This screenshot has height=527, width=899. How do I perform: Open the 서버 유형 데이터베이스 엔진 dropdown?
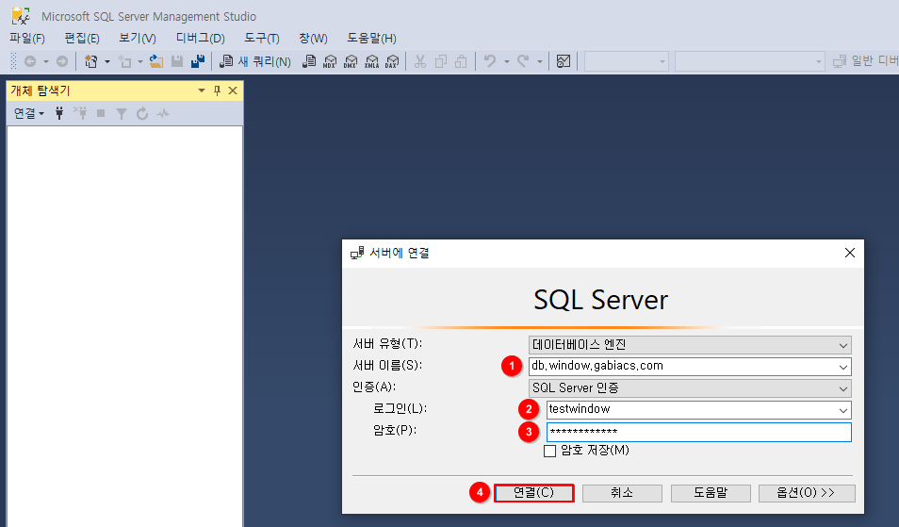[x=690, y=345]
